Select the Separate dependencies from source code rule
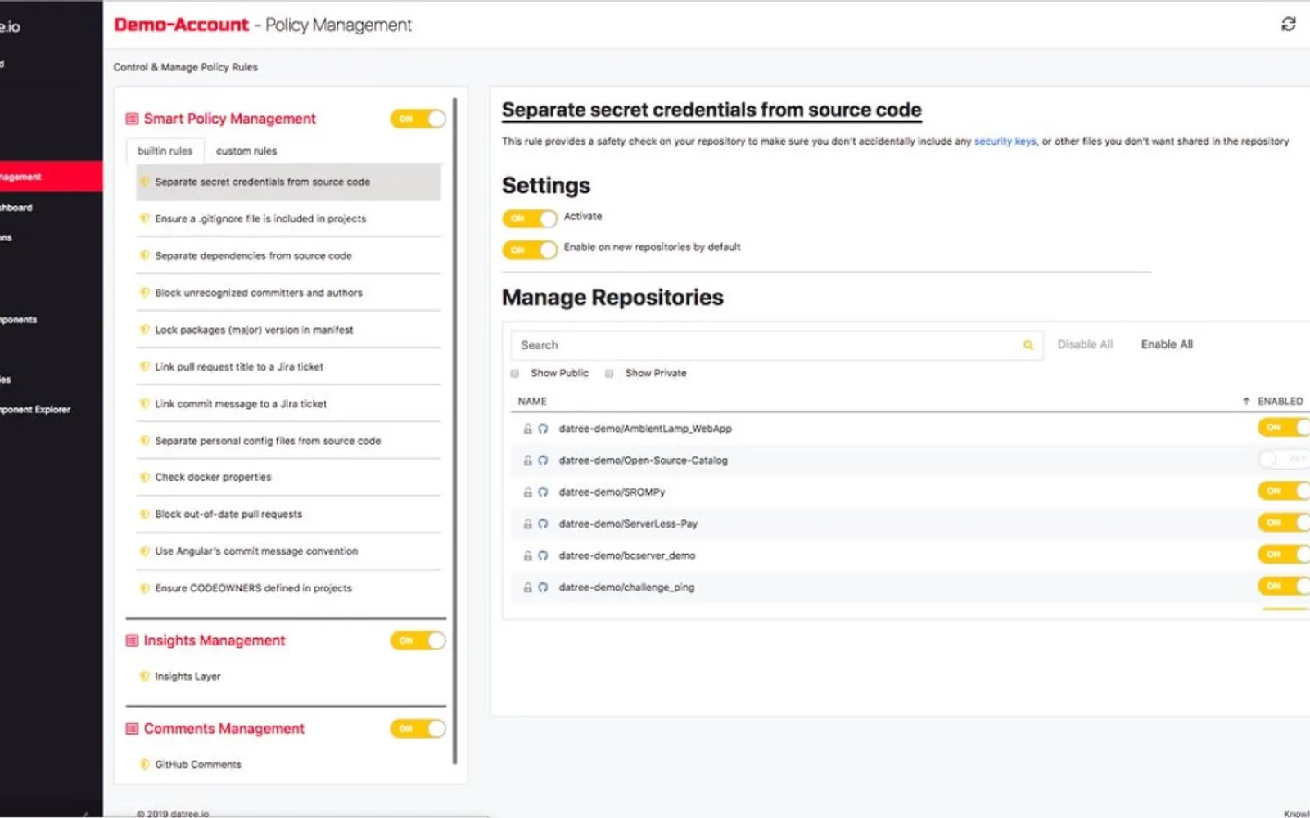Screen dimensions: 1310x818 (288, 256)
